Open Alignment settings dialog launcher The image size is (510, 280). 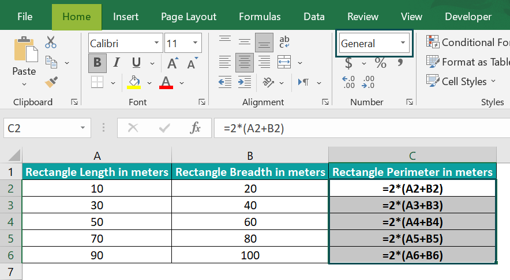pyautogui.click(x=325, y=102)
